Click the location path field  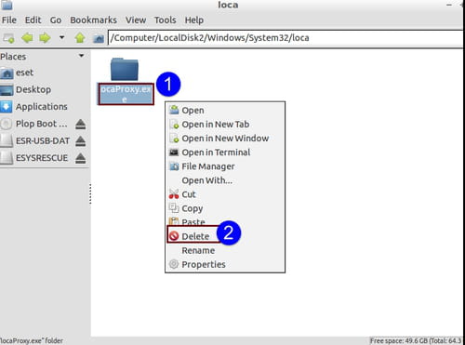point(286,38)
